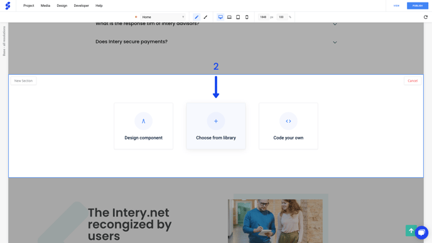Screen dimensions: 432x243
Task: Select the pencil edit tool
Action: (197, 17)
